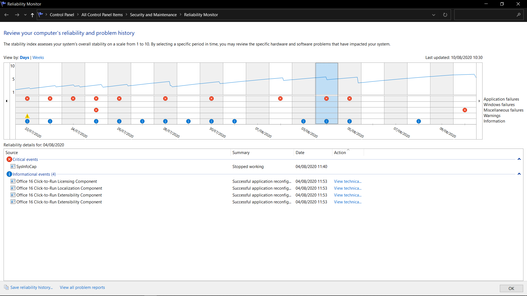Click the "Stopped working" summary text
The image size is (527, 296).
pos(248,167)
